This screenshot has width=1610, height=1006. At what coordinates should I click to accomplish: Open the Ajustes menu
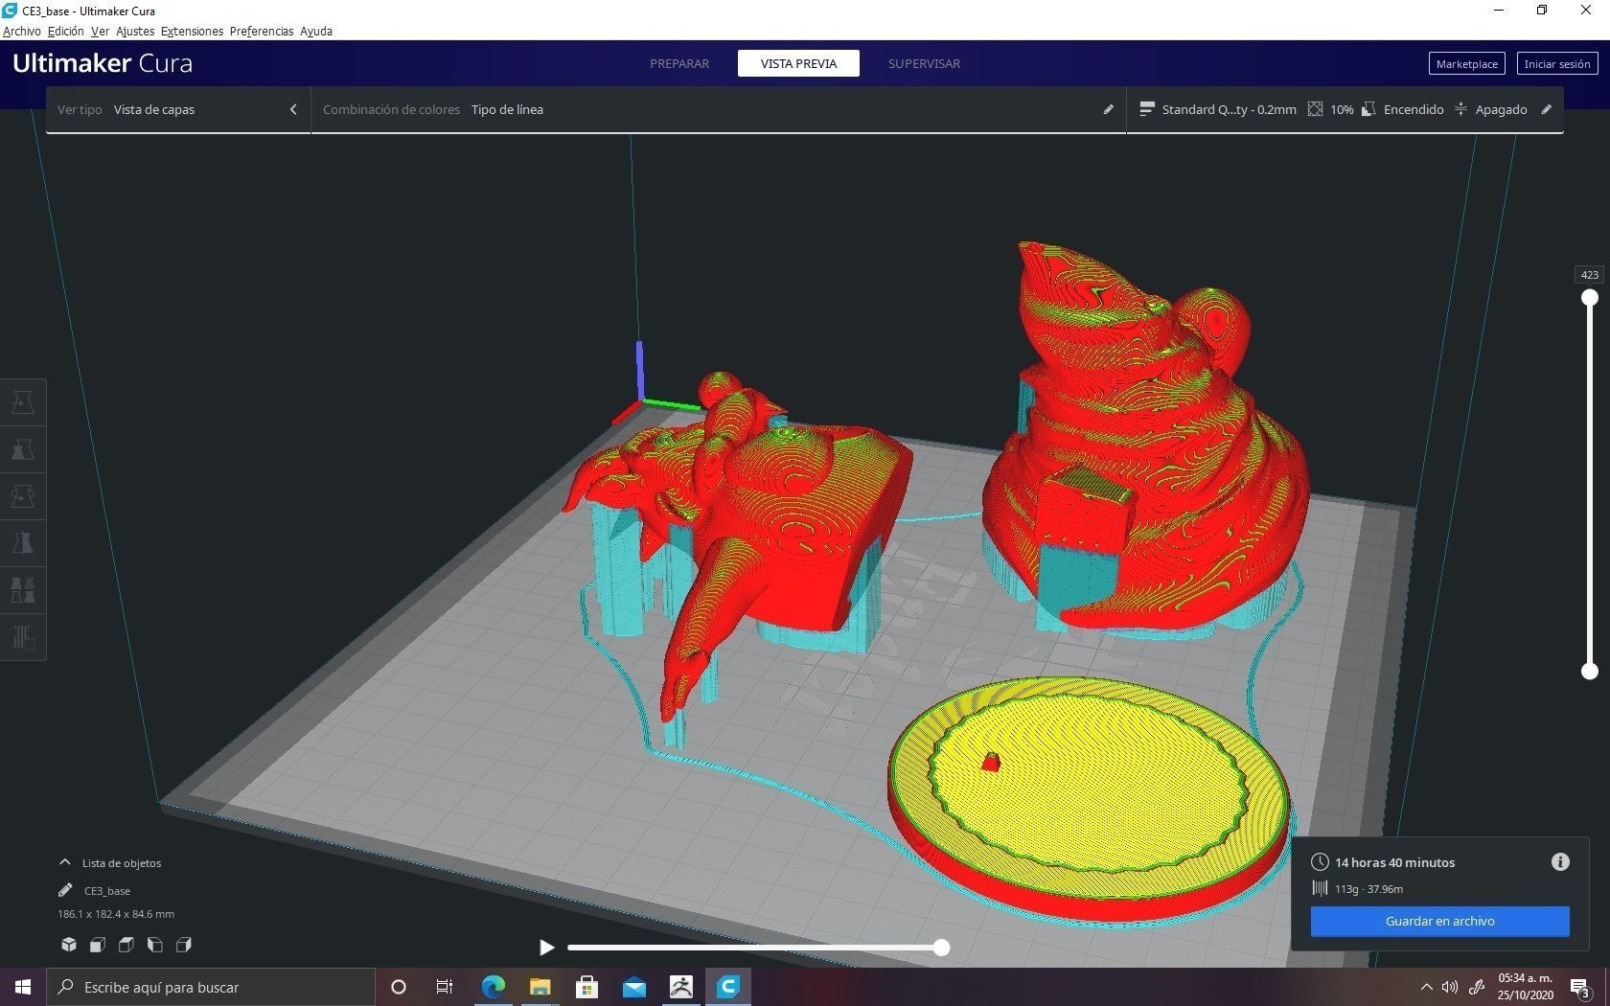[x=135, y=31]
